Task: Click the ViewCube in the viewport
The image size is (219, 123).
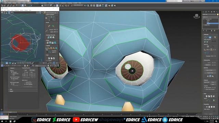Action: [x=197, y=16]
